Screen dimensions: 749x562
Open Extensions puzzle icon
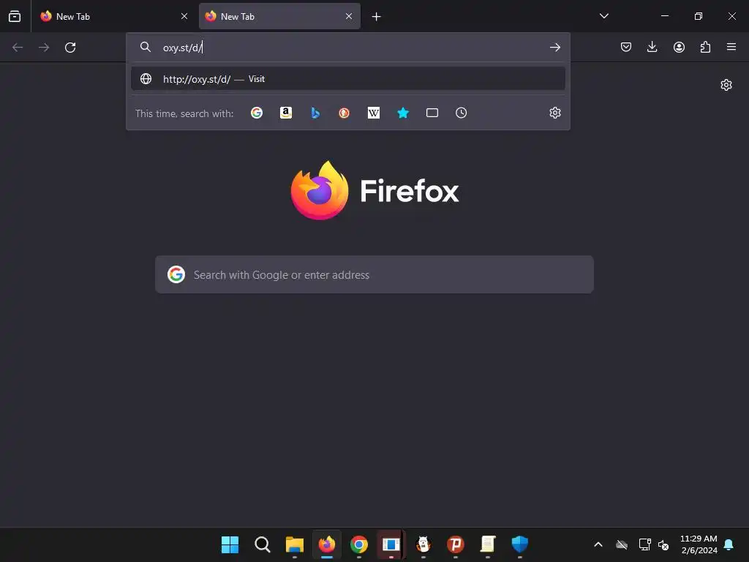point(706,47)
